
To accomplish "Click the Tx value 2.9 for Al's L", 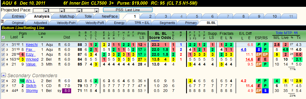I will [x=298, y=81].
